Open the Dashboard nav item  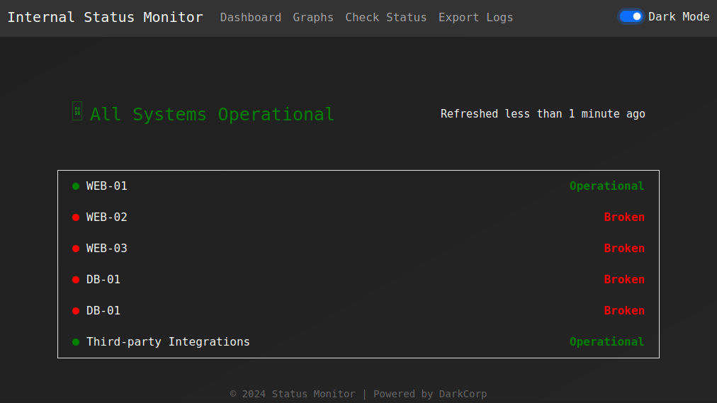click(x=250, y=18)
